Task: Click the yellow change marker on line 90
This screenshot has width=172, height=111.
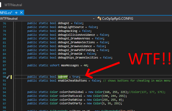Action: coord(11,77)
